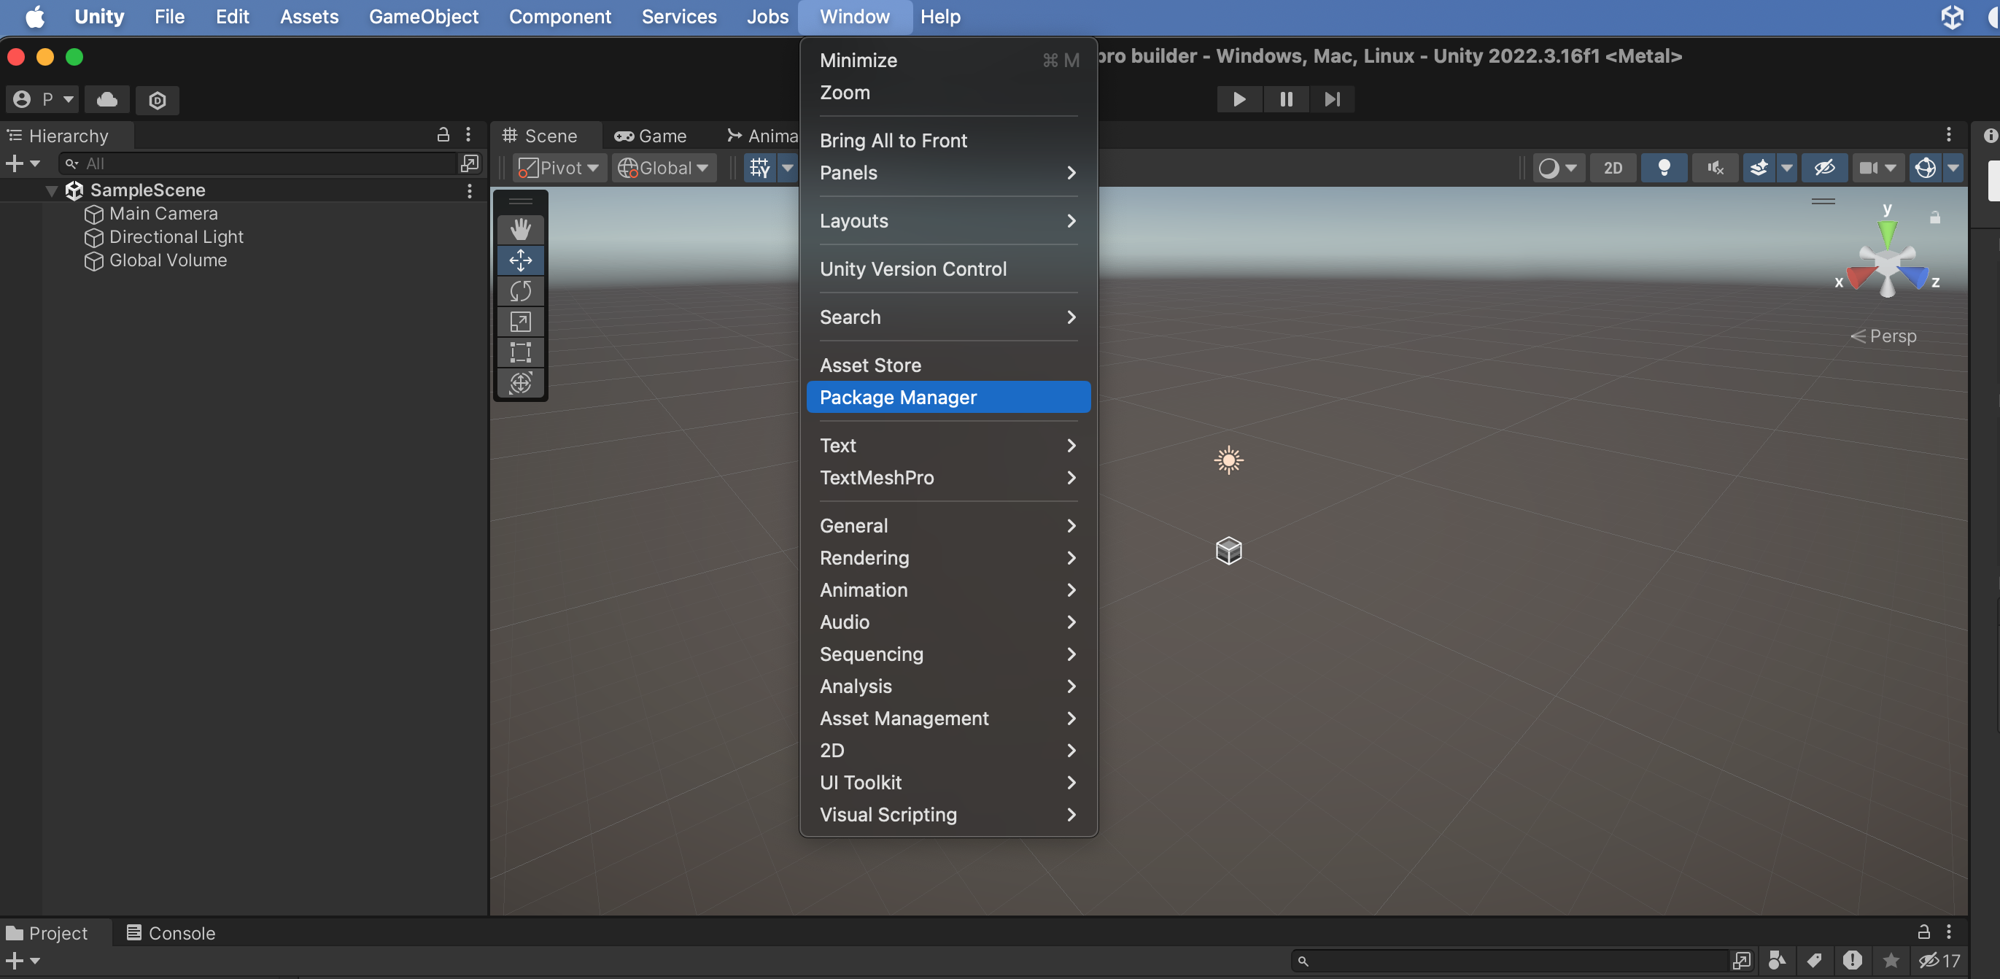
Task: Choose Package Manager from Window menu
Action: click(897, 398)
